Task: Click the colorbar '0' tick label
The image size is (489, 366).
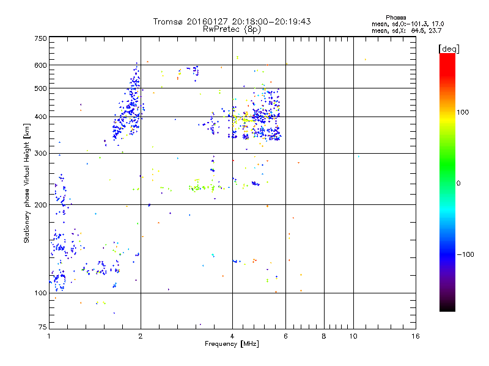Action: click(x=458, y=184)
